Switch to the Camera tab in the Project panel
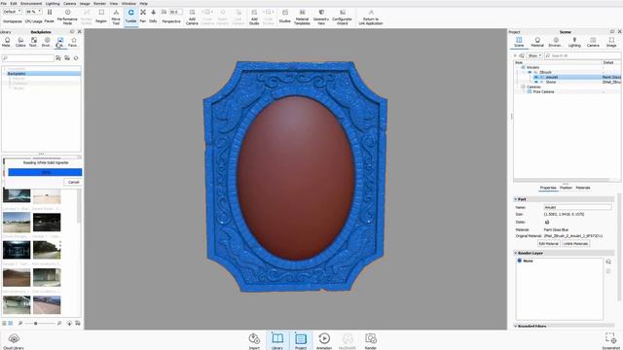This screenshot has width=623, height=350. pos(593,42)
